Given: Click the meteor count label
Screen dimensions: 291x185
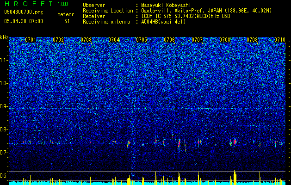Looking at the screenshot, I should point(66,14).
